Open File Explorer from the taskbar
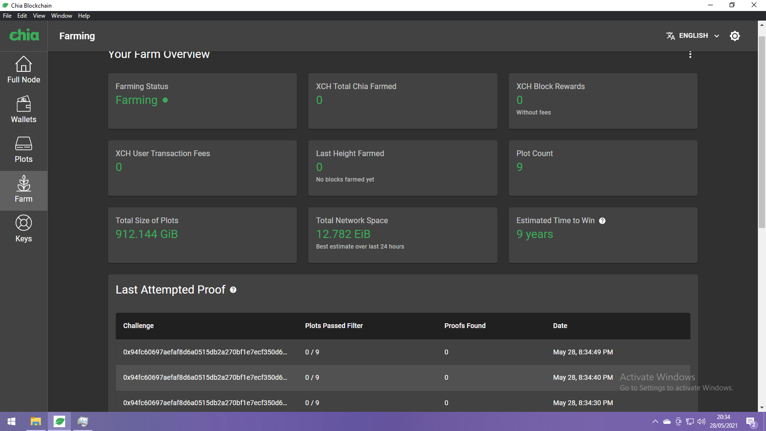Screen dimensions: 766x431 (36, 421)
